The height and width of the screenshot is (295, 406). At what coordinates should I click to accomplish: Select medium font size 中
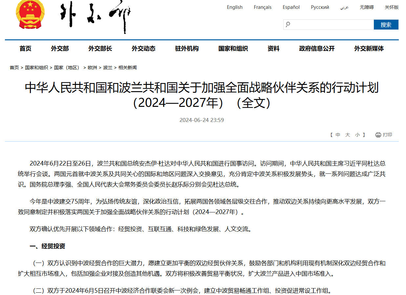click(x=337, y=134)
